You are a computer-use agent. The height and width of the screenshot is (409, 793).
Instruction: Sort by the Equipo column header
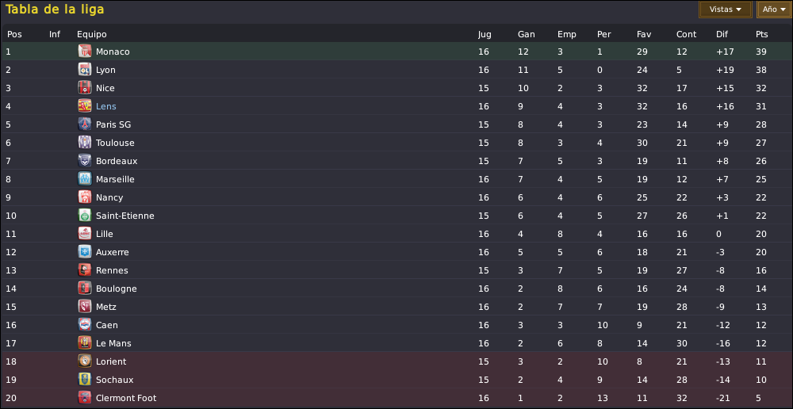(91, 34)
